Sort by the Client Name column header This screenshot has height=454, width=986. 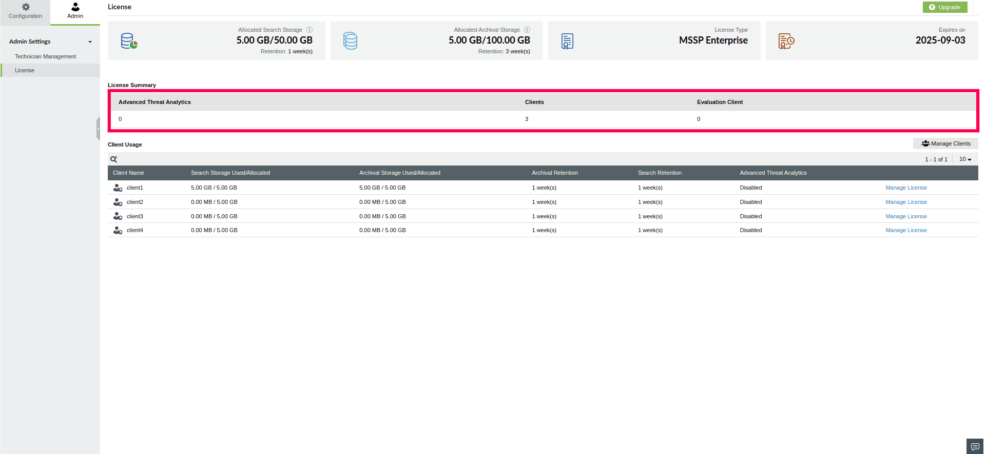click(x=128, y=173)
